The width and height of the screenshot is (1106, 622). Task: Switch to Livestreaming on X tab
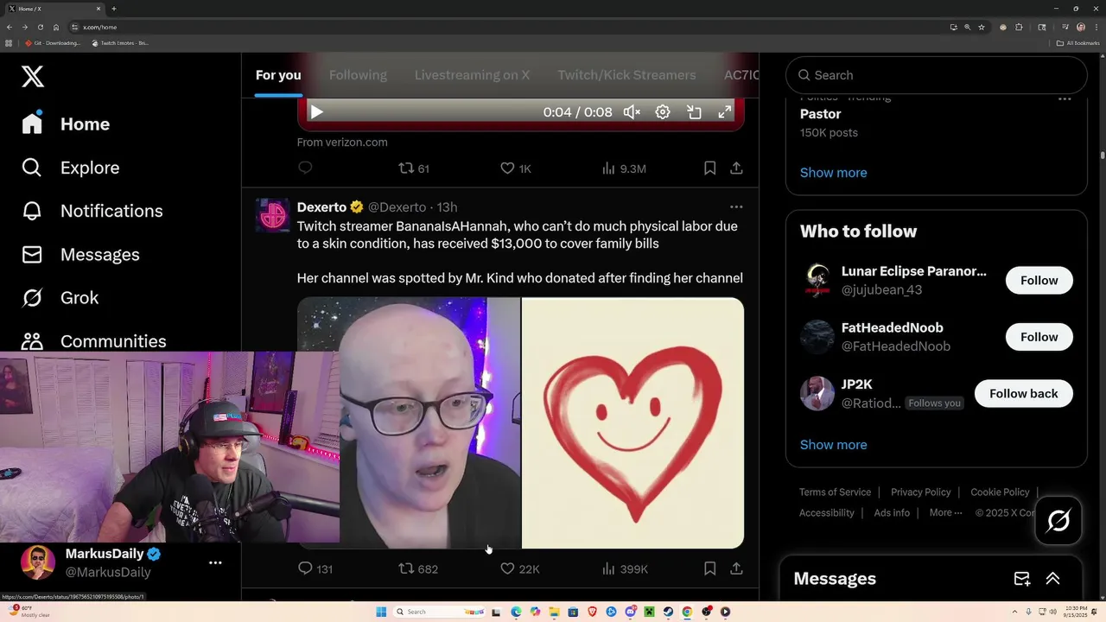(x=472, y=75)
